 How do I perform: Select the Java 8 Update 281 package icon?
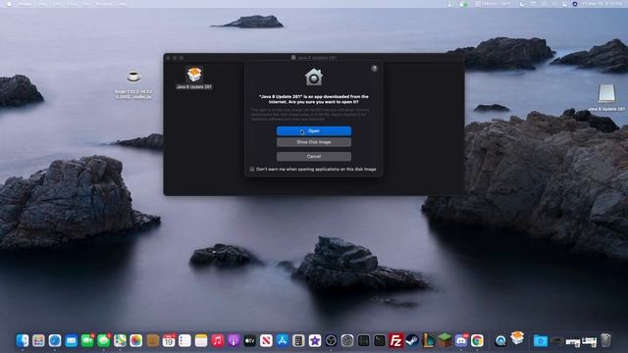(194, 75)
